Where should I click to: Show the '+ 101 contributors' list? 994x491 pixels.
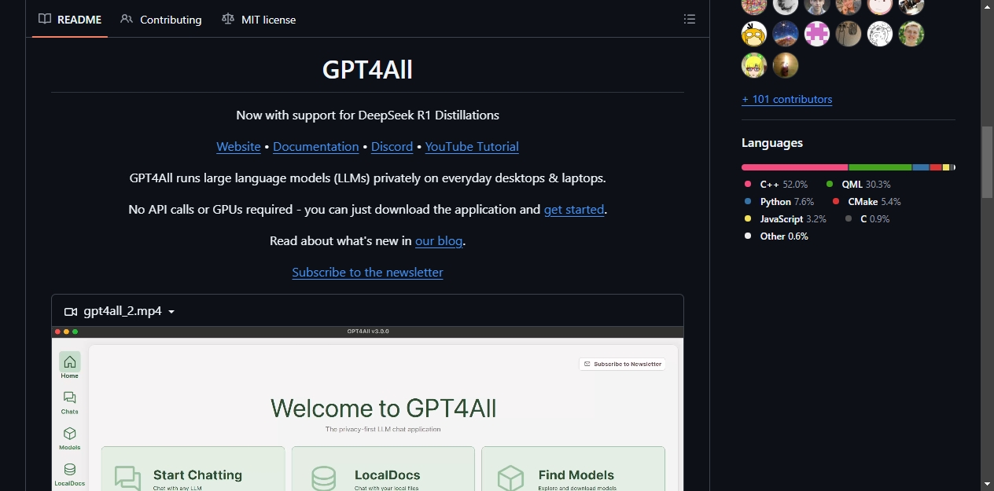pyautogui.click(x=786, y=99)
